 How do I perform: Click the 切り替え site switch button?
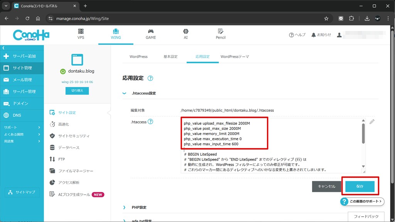[x=77, y=91]
